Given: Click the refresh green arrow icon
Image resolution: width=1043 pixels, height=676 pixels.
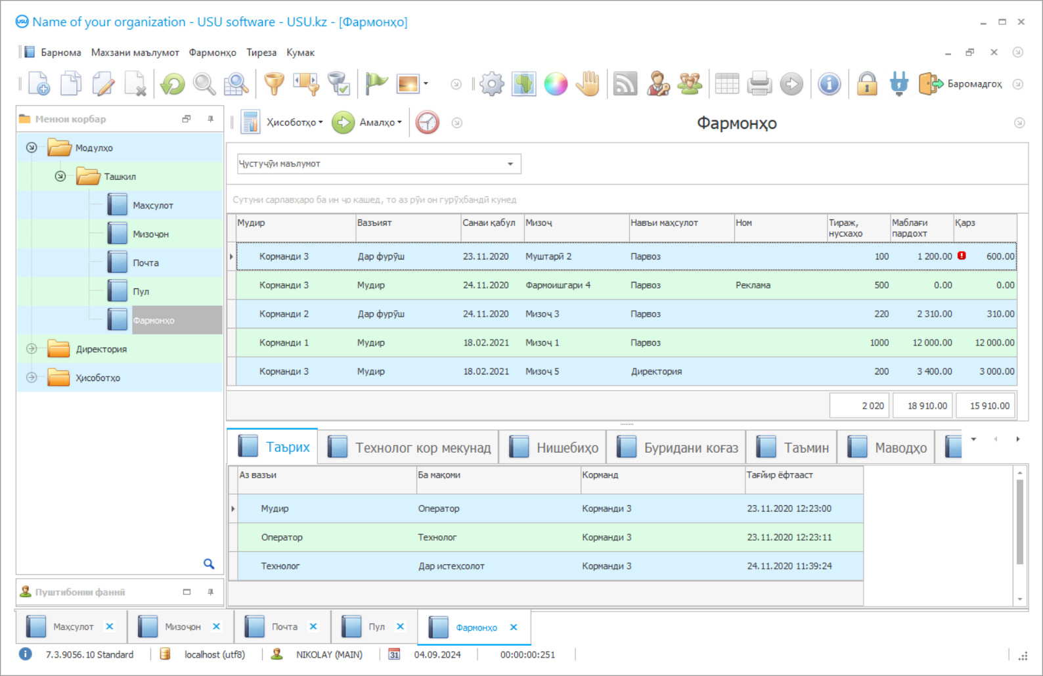Looking at the screenshot, I should pos(173,84).
